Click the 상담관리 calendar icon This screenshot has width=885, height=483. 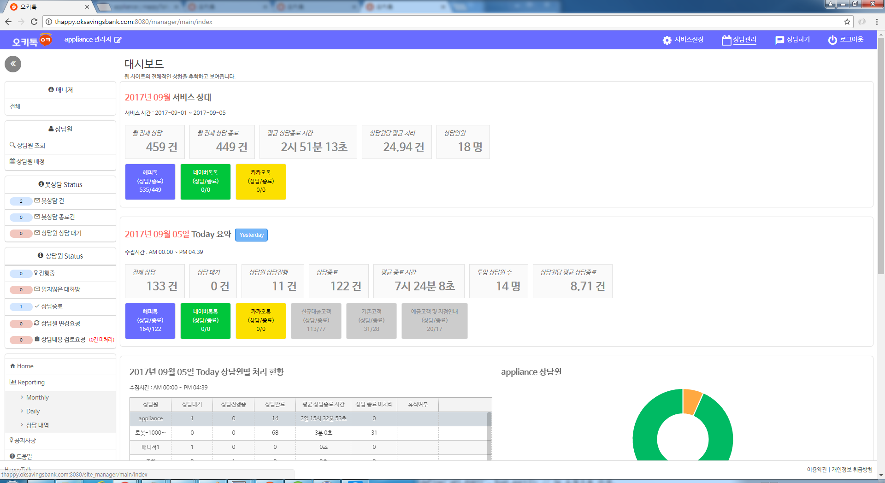click(x=726, y=40)
